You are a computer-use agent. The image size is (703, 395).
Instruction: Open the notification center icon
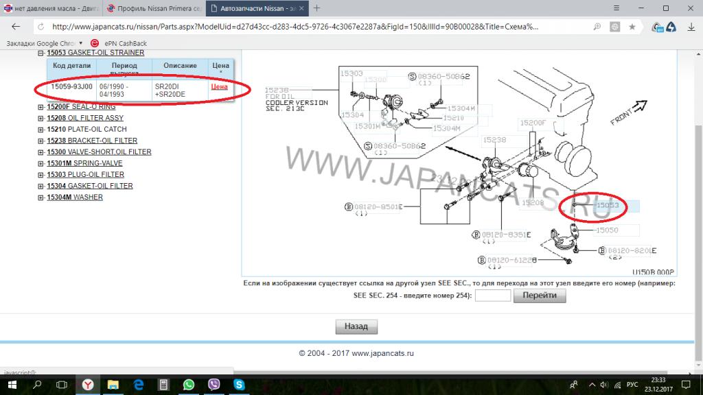click(x=686, y=385)
